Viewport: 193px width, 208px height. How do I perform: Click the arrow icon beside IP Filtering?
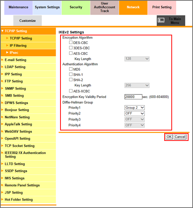(7, 45)
